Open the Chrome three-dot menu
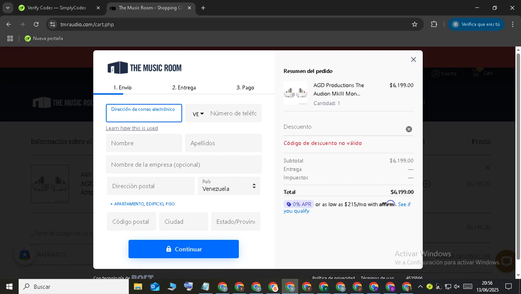 (x=513, y=24)
